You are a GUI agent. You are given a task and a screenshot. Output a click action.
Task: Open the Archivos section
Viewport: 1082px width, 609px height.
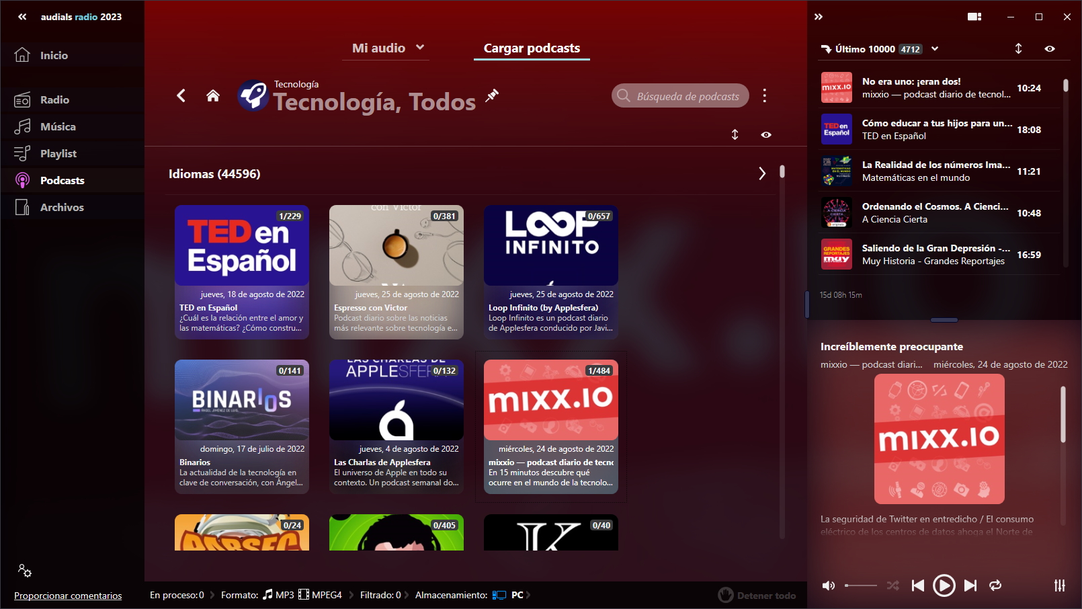[x=72, y=207]
